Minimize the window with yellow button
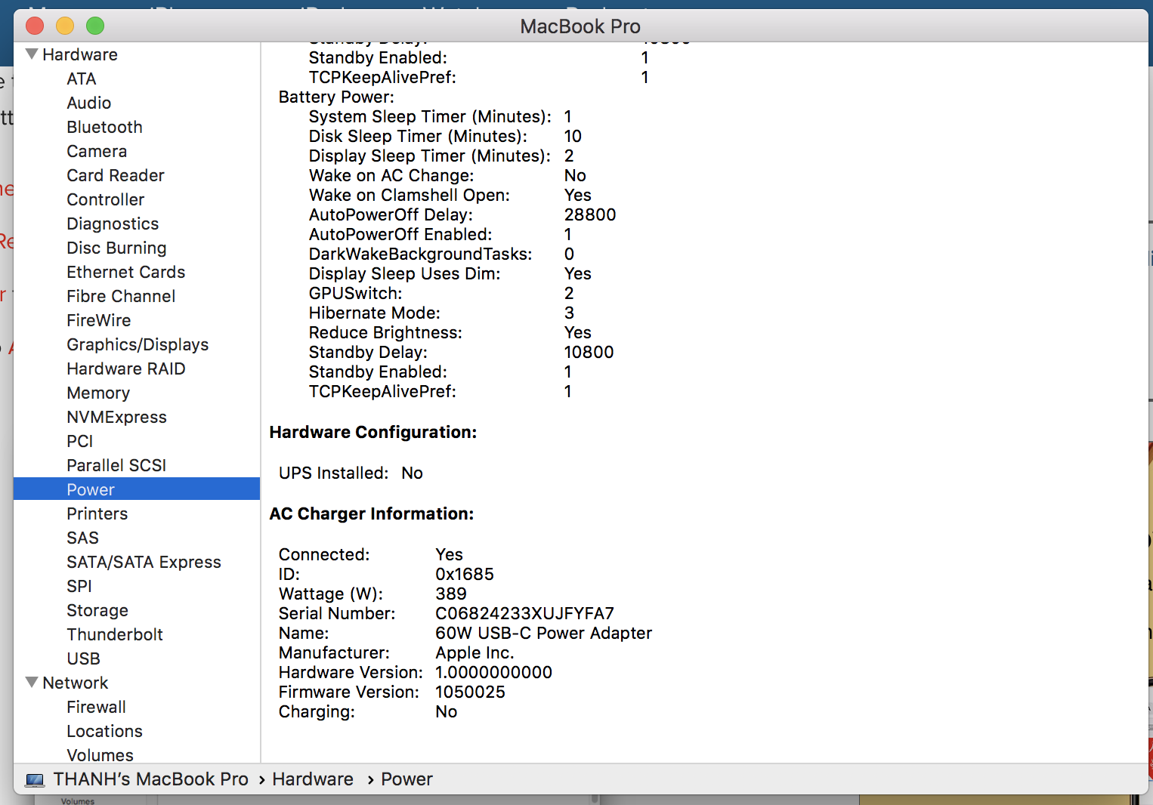The height and width of the screenshot is (805, 1153). (x=65, y=26)
